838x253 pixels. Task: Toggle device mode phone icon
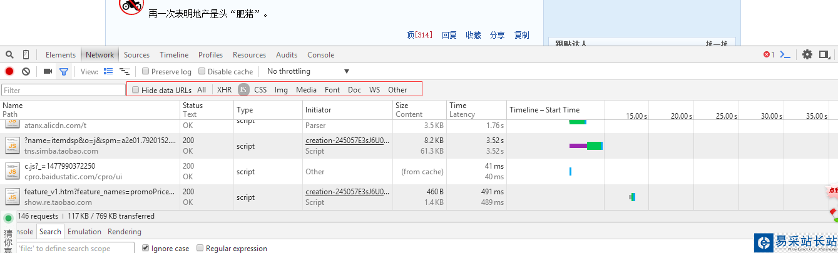tap(26, 54)
